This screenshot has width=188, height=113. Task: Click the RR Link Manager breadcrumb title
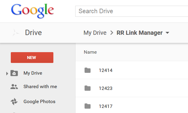139,33
